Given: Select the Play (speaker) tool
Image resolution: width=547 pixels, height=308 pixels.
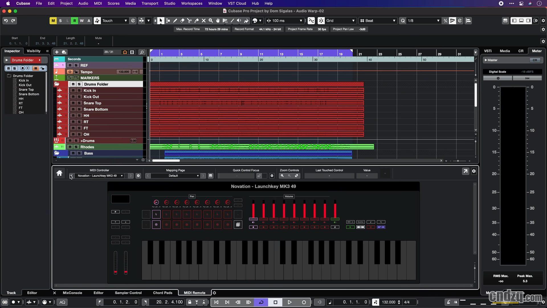Looking at the screenshot, I should (239, 21).
